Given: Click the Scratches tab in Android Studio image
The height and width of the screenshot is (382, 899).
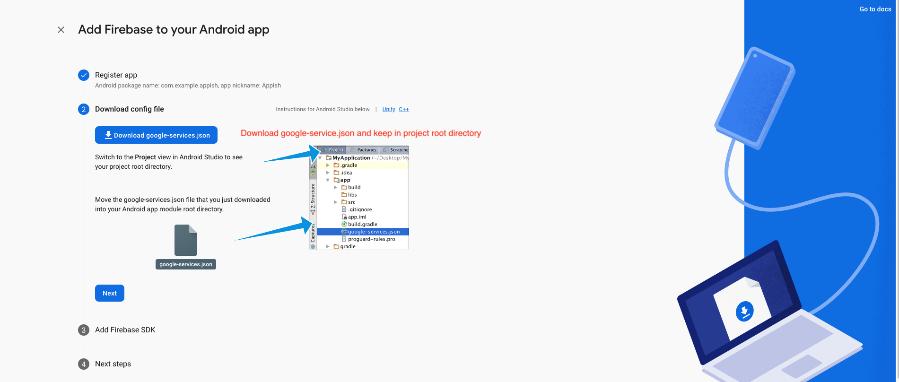Looking at the screenshot, I should point(396,150).
